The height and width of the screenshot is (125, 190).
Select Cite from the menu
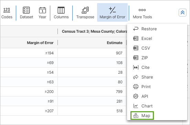[x=141, y=67]
